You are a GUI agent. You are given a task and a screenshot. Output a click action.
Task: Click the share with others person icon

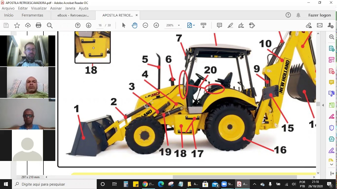click(330, 25)
